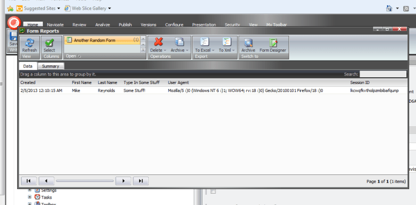Click the Search input field

[x=383, y=74]
